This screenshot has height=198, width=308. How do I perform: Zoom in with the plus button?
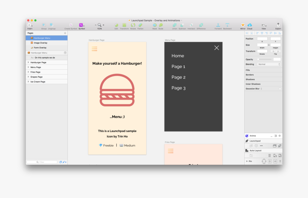click(x=103, y=25)
